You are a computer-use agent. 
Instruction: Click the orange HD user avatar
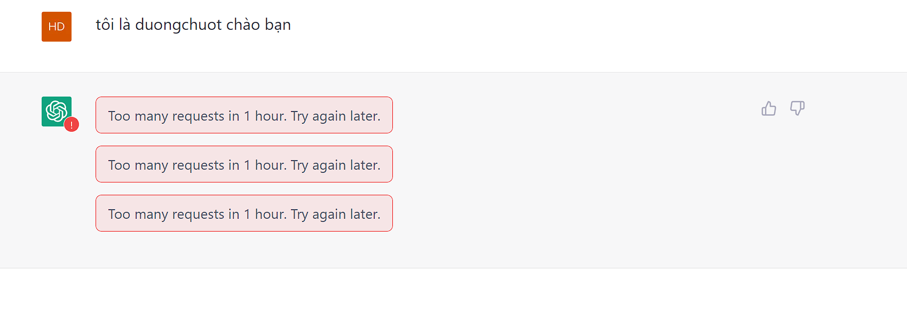click(57, 27)
